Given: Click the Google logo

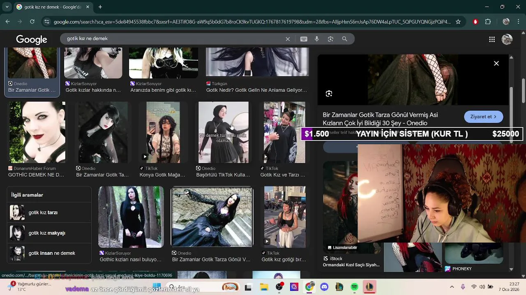Looking at the screenshot, I should [32, 40].
